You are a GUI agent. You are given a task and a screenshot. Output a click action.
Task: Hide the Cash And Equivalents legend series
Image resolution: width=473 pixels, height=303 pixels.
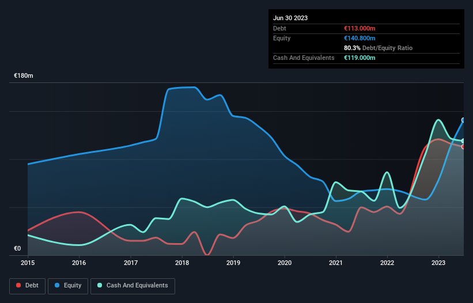(133, 285)
